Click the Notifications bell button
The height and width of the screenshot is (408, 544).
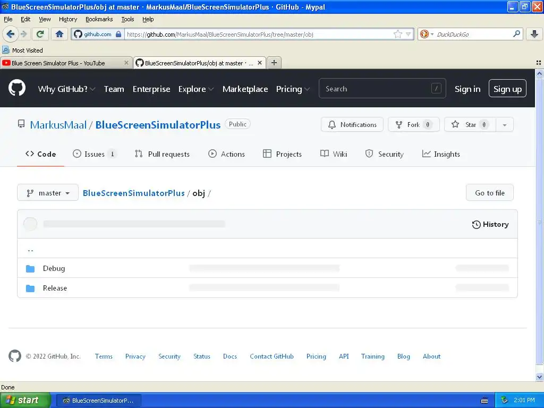coord(352,124)
